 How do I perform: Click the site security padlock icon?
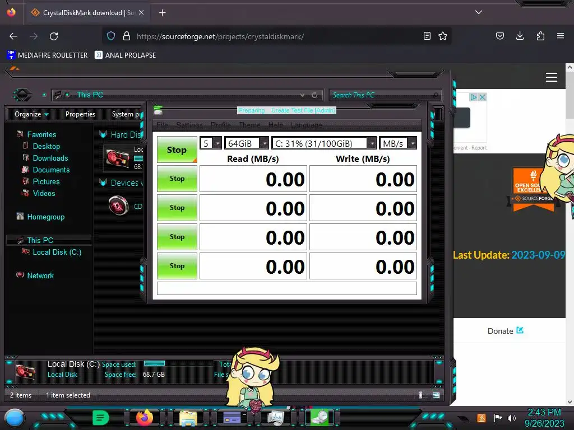coord(127,36)
